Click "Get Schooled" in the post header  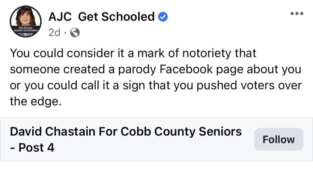click(x=116, y=17)
